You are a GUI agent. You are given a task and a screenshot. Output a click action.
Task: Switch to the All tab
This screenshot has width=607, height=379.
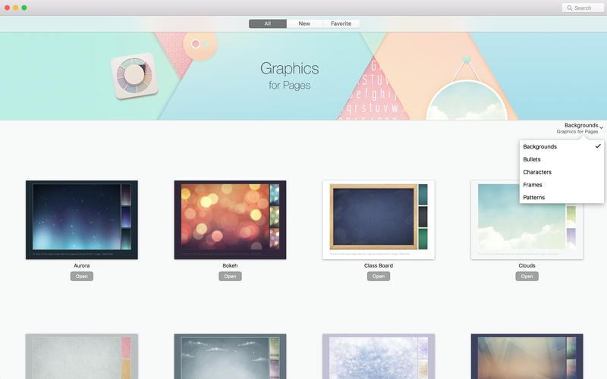coord(268,23)
